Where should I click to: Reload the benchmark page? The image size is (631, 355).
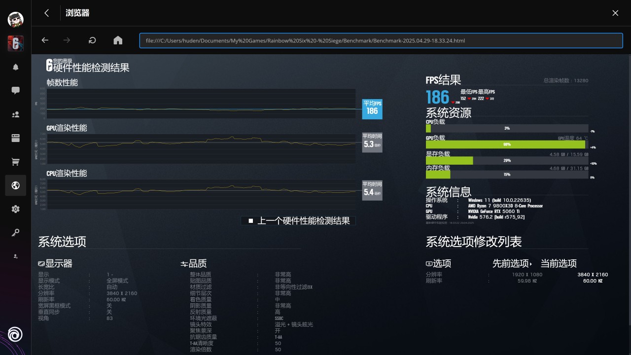click(x=92, y=40)
